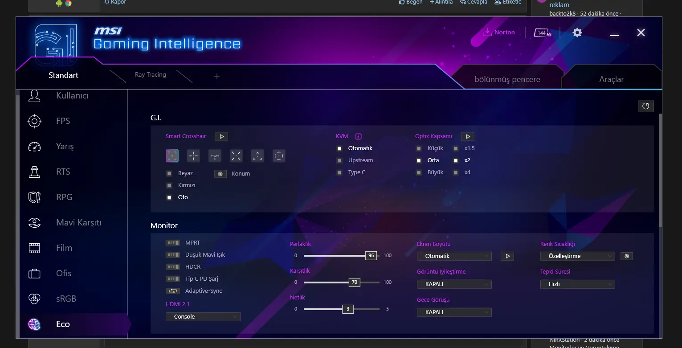Click Rapor in the background forum page
This screenshot has width=682, height=348.
[115, 2]
